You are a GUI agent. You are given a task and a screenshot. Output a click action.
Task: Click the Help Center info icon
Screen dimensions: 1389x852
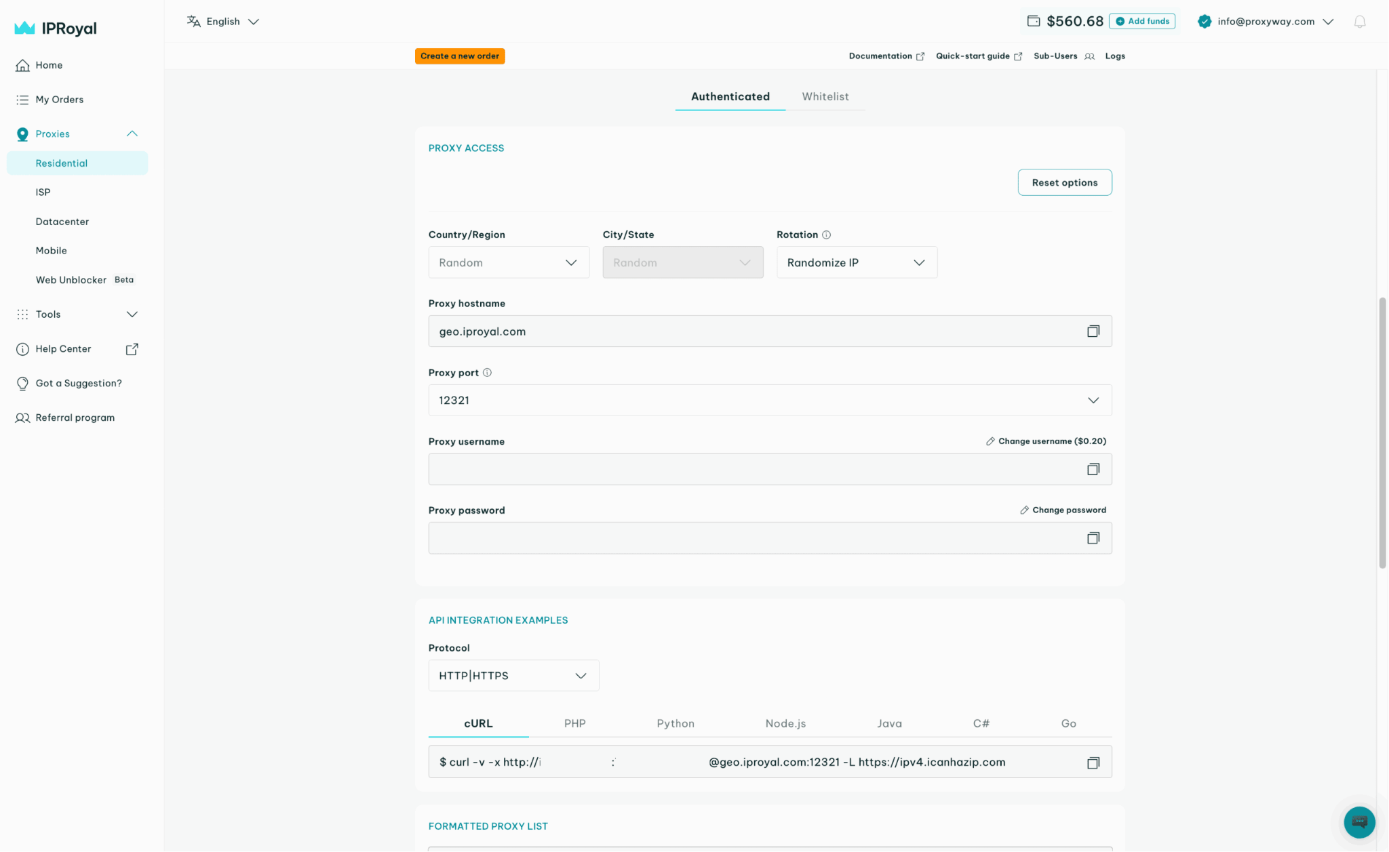pos(22,349)
